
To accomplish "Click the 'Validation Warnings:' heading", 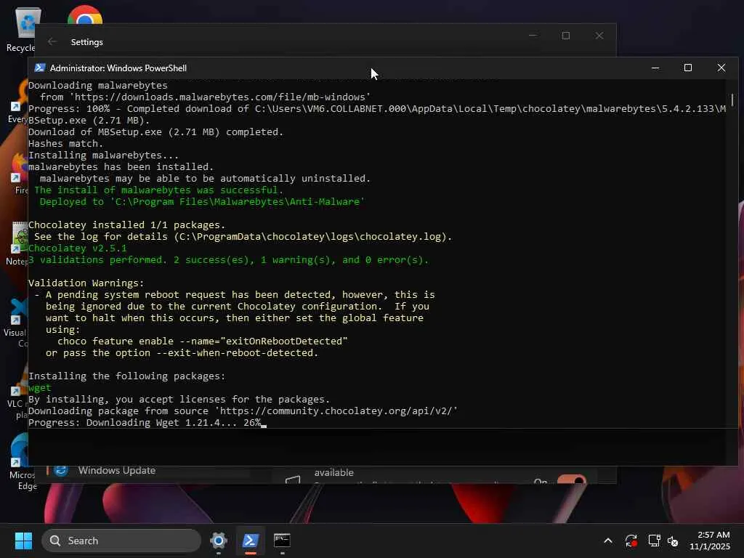I will [x=86, y=283].
